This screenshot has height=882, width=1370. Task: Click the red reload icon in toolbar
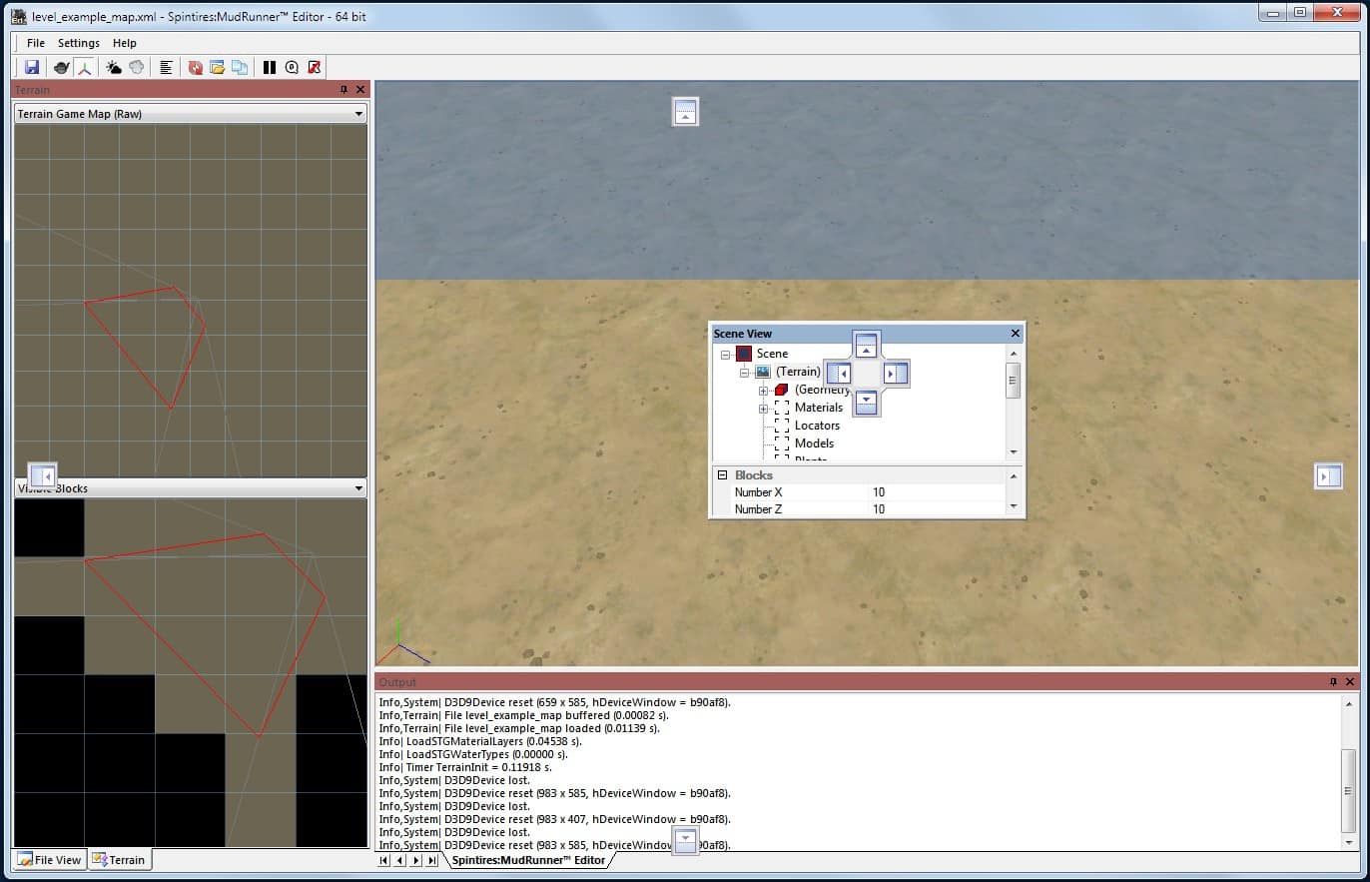pyautogui.click(x=195, y=67)
